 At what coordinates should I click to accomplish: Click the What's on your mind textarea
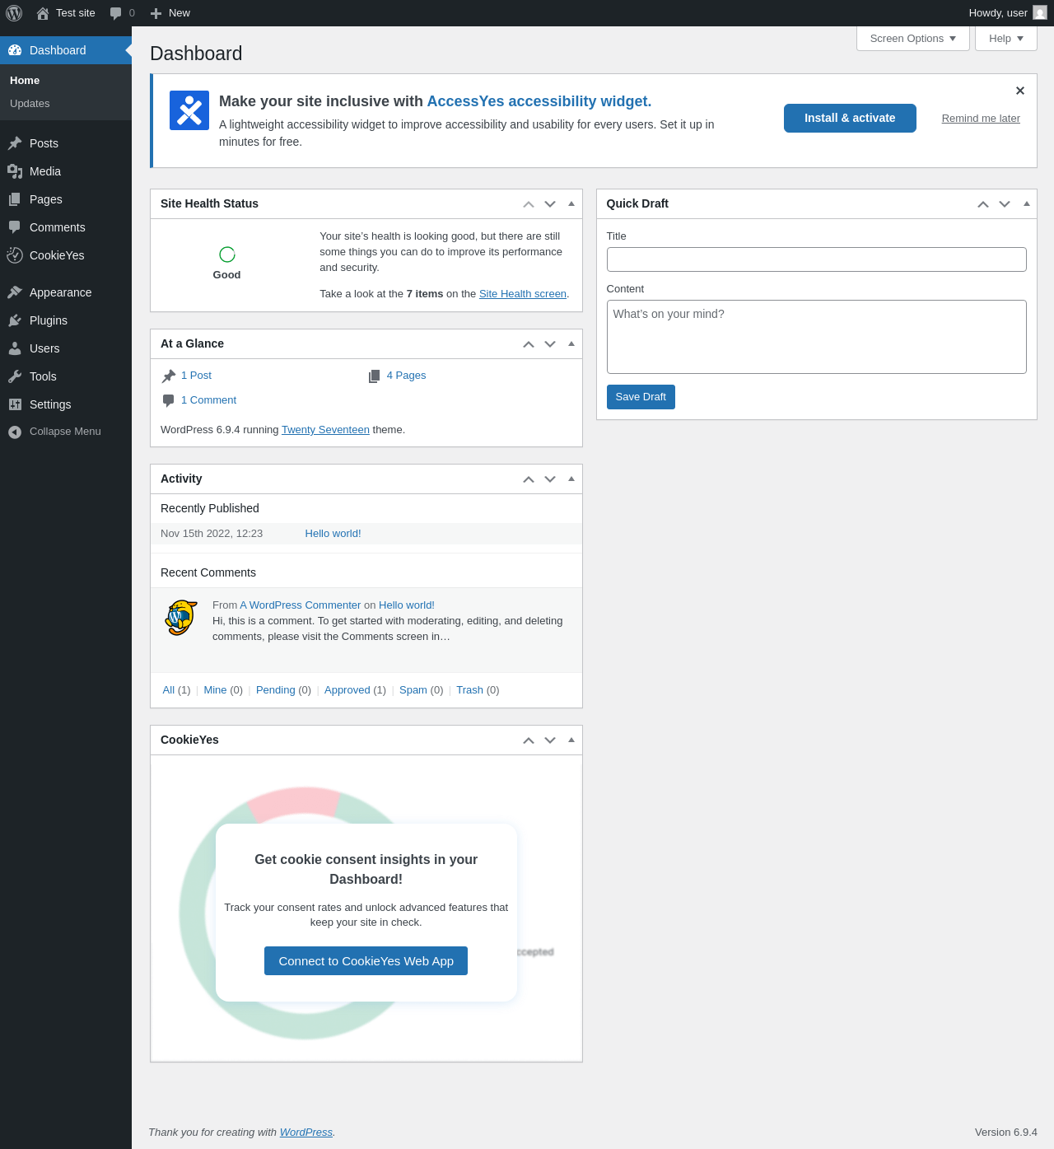coord(817,337)
